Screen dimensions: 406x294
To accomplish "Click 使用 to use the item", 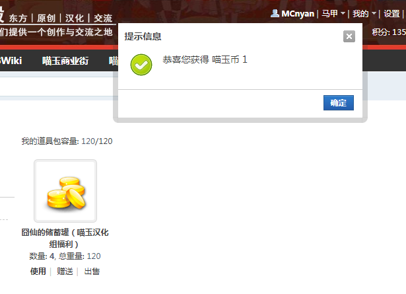I will (38, 271).
